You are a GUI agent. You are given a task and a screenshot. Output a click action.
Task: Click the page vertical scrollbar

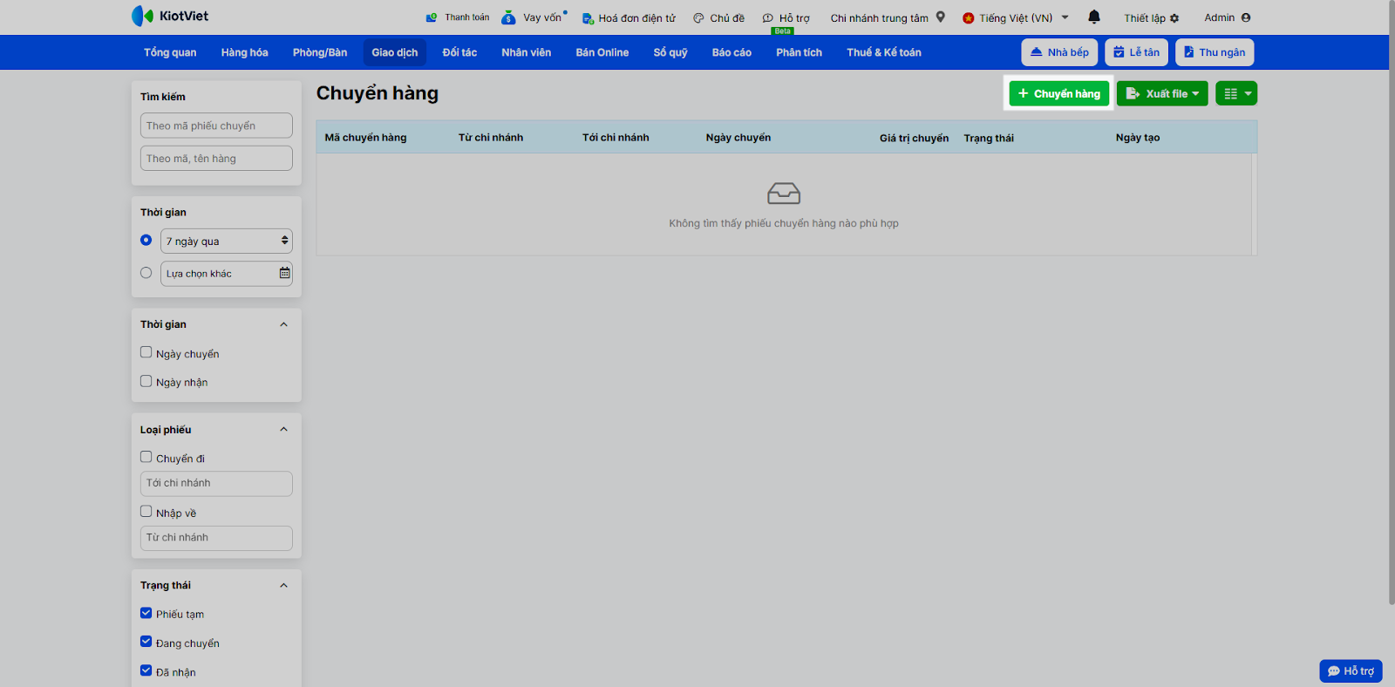pyautogui.click(x=1392, y=303)
